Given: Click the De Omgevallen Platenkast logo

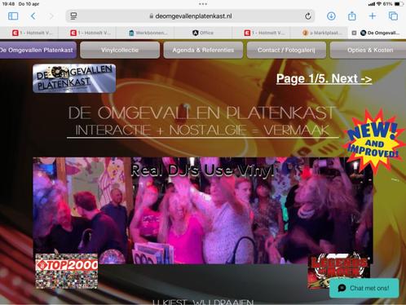Looking at the screenshot, I should coord(74,78).
